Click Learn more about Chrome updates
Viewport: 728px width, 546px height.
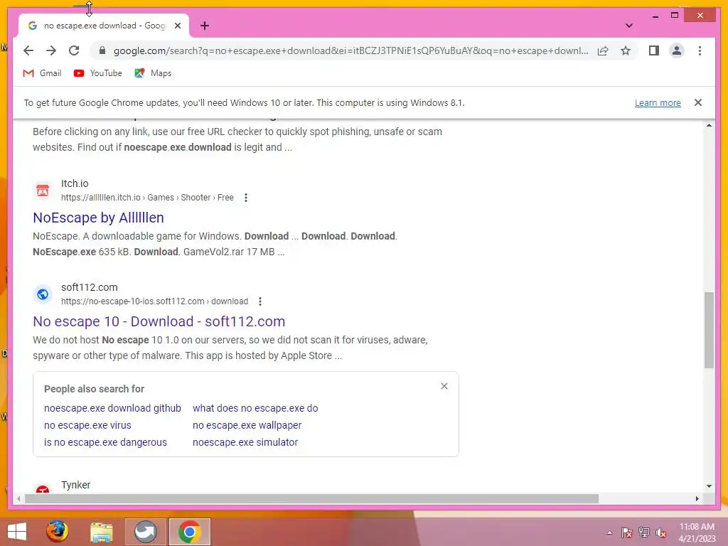(658, 102)
